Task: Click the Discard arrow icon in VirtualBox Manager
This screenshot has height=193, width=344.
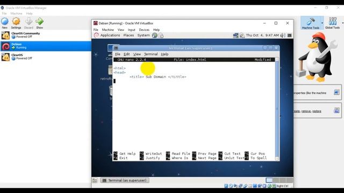Action: click(x=28, y=21)
